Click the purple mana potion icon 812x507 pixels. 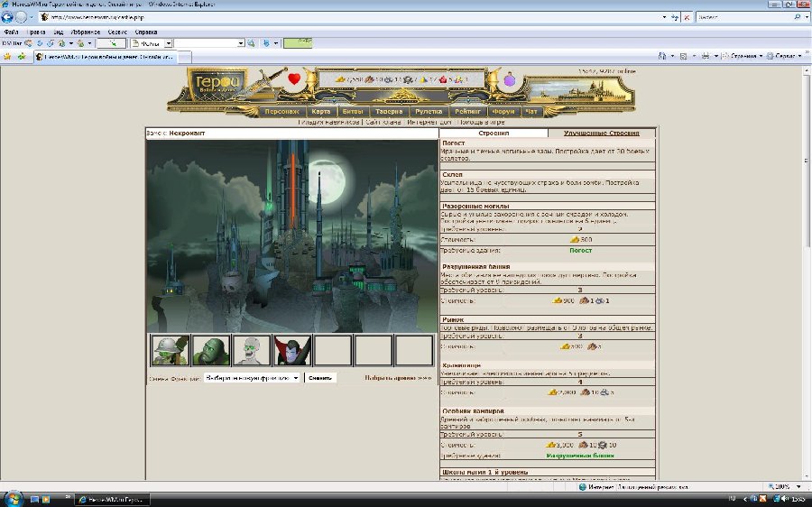(x=510, y=79)
